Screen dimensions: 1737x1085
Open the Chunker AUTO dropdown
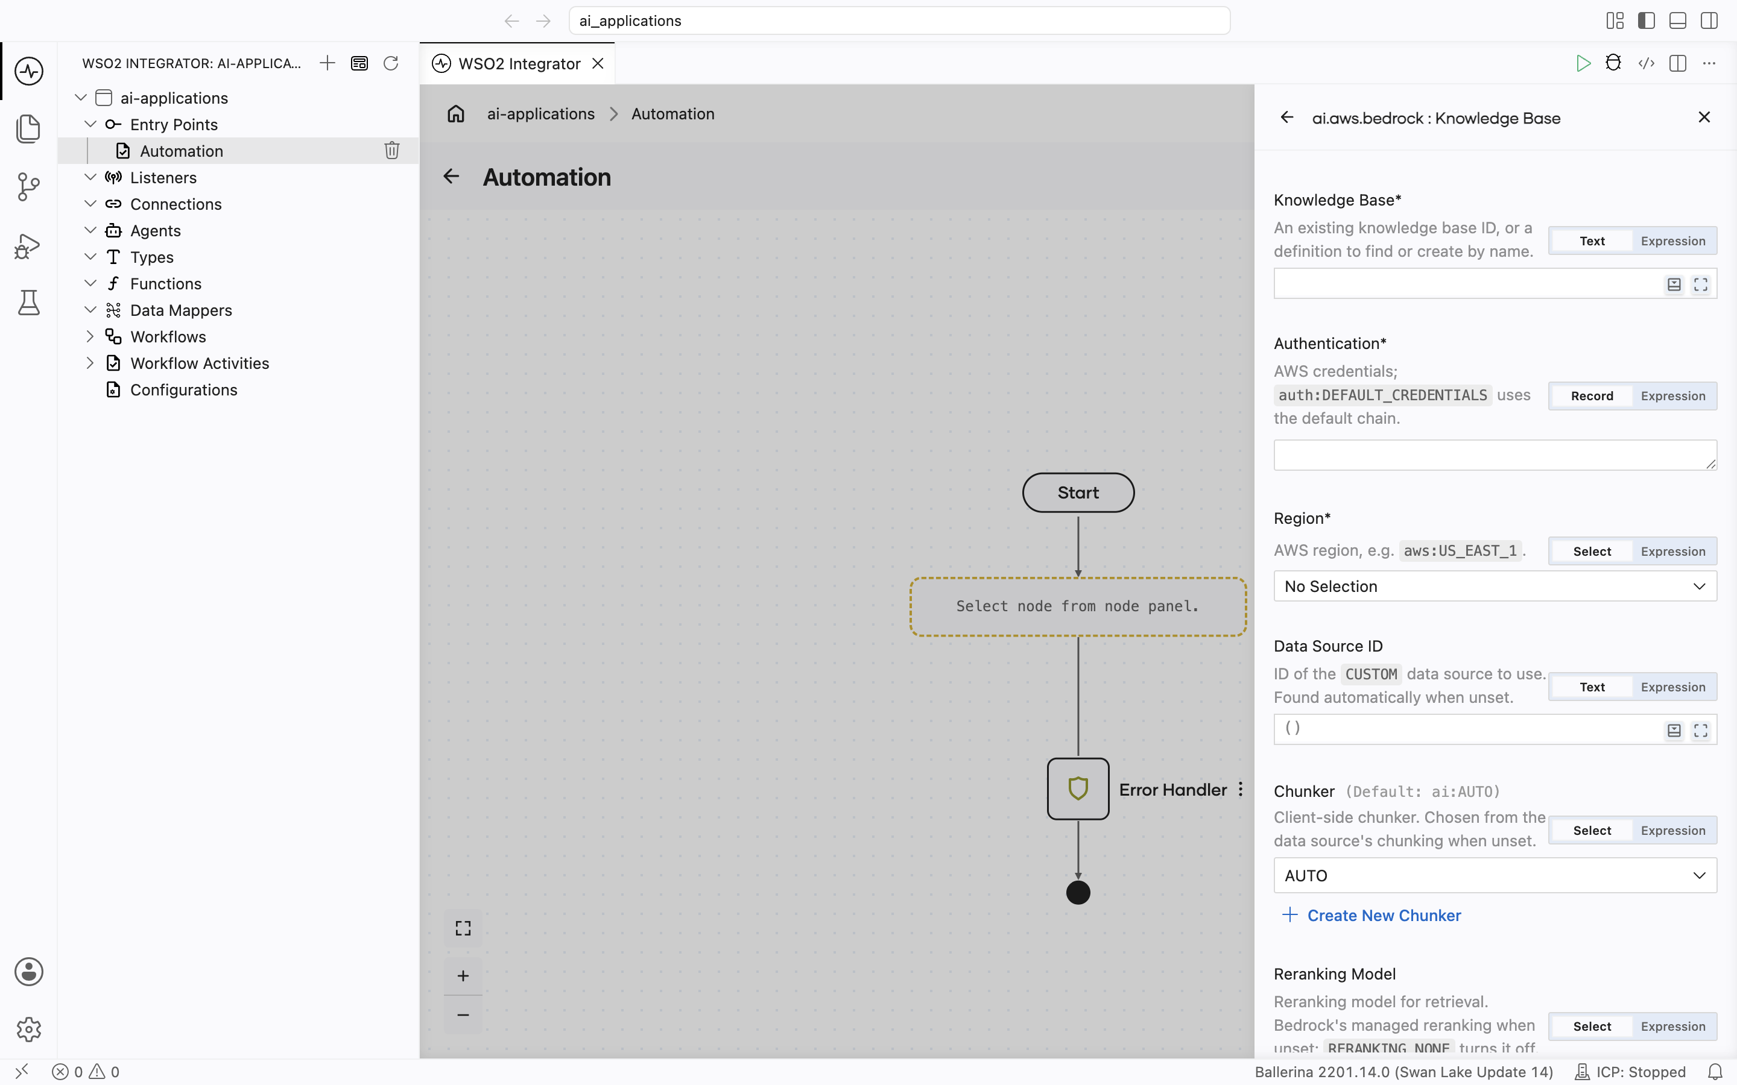click(1495, 875)
